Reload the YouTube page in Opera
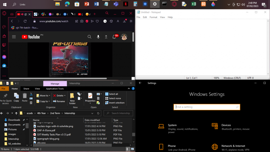The width and height of the screenshot is (270, 152). [x=25, y=21]
